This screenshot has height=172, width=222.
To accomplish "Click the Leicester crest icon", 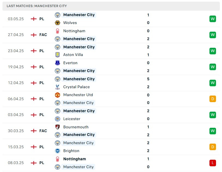I will (x=58, y=119).
